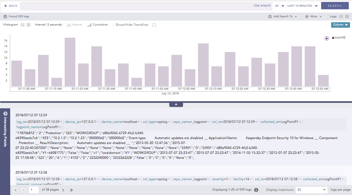Select Normal histogram mode
Screen dimensions: 352x195
[x=74, y=25]
